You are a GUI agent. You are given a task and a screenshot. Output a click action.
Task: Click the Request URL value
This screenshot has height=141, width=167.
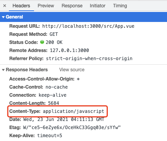[x=88, y=26]
